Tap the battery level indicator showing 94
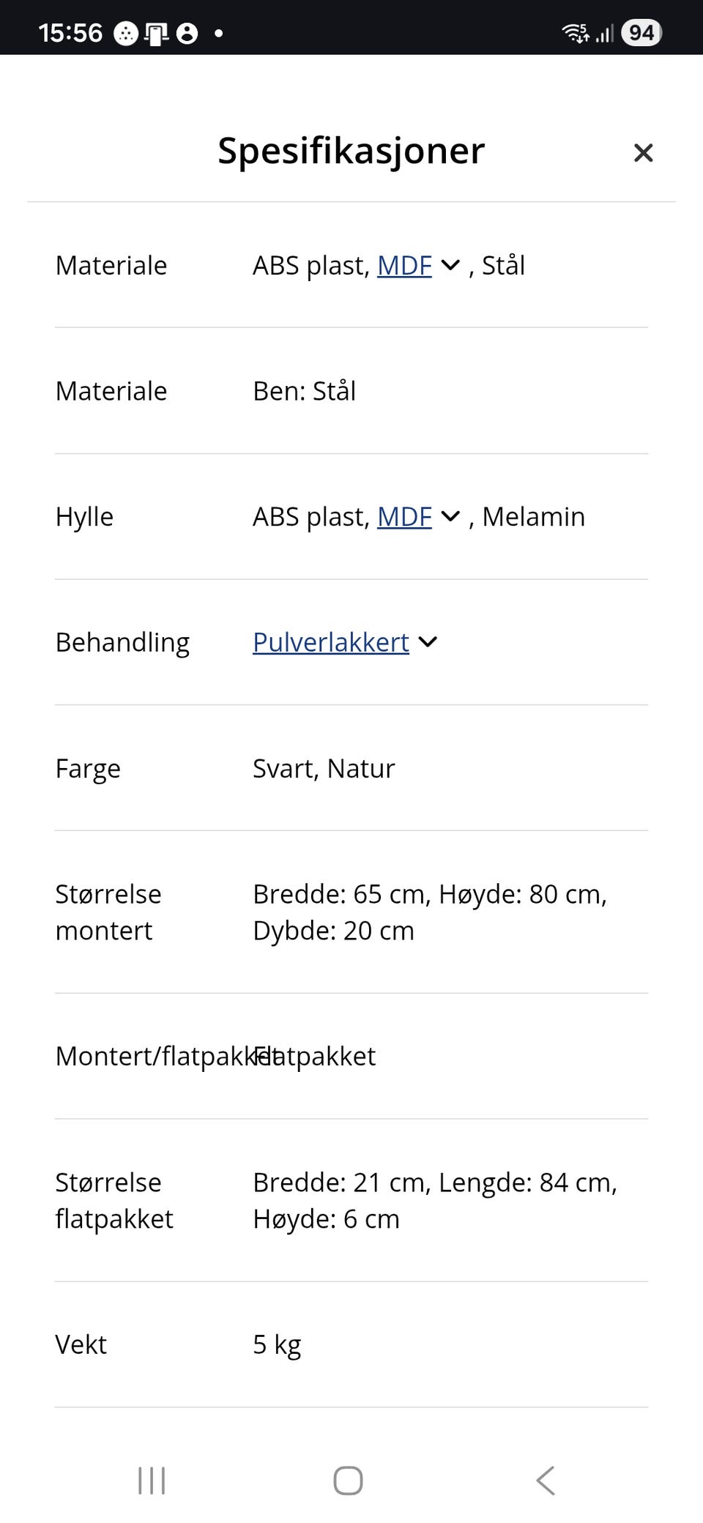This screenshot has height=1523, width=703. (641, 31)
